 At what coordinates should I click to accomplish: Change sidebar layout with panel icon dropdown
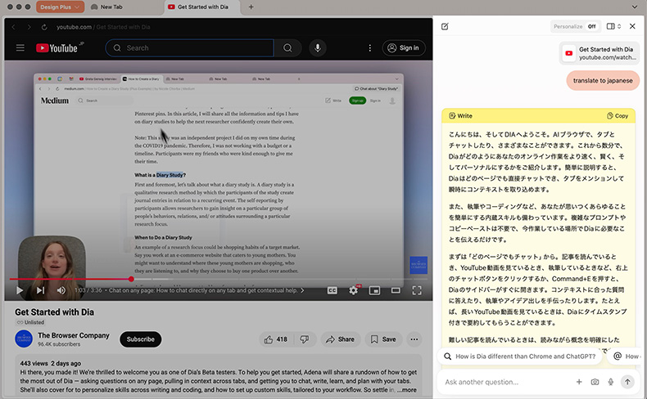pos(613,26)
